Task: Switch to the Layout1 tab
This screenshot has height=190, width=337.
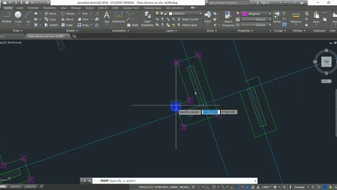Action: pyautogui.click(x=15, y=186)
